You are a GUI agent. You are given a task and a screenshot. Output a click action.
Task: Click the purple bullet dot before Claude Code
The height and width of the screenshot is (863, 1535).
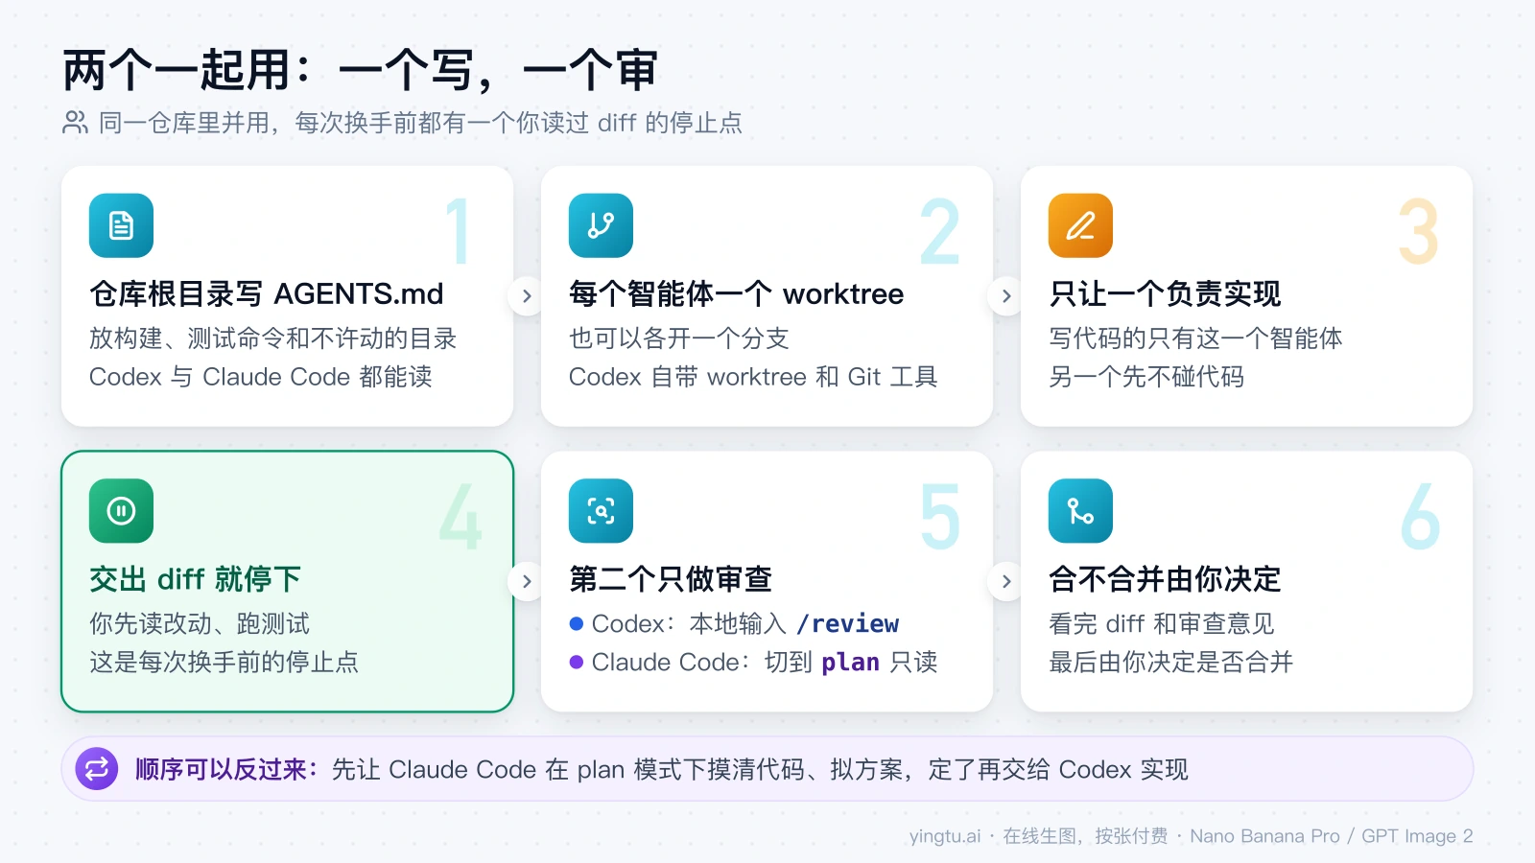pyautogui.click(x=577, y=662)
